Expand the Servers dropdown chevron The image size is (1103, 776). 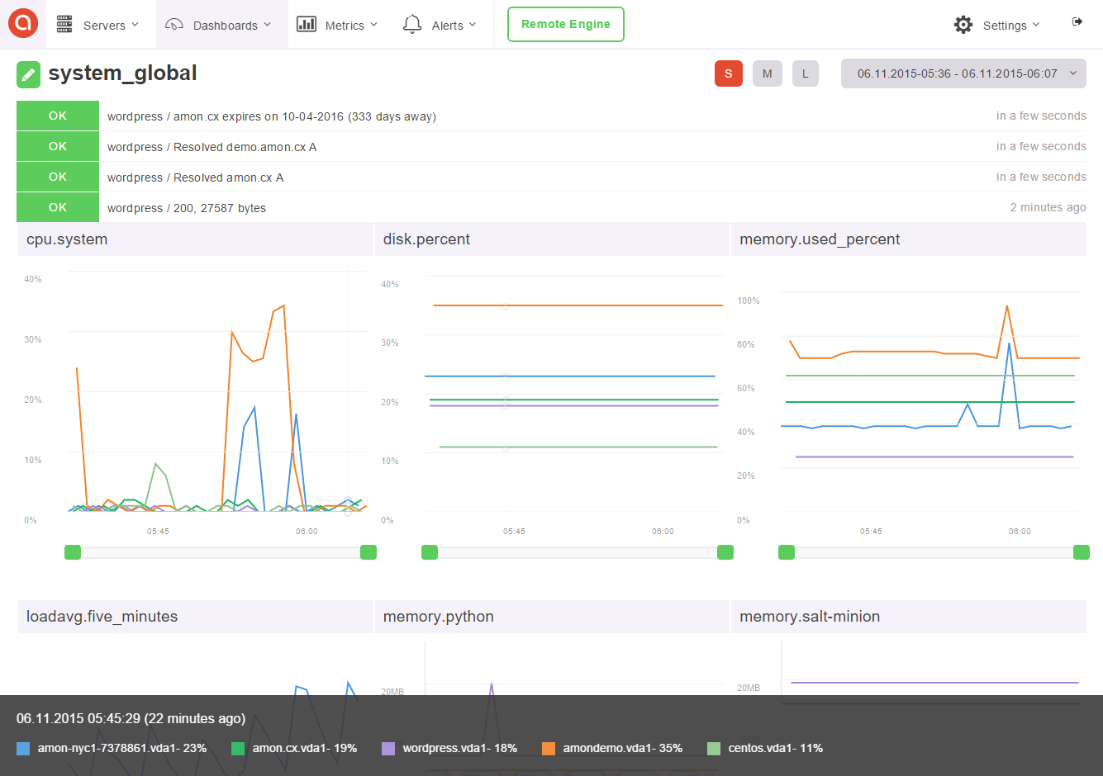click(x=135, y=25)
